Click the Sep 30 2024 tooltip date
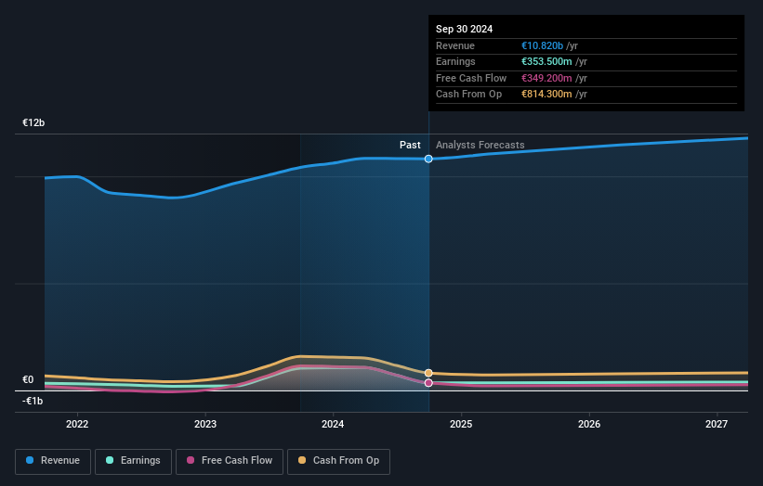 point(465,29)
